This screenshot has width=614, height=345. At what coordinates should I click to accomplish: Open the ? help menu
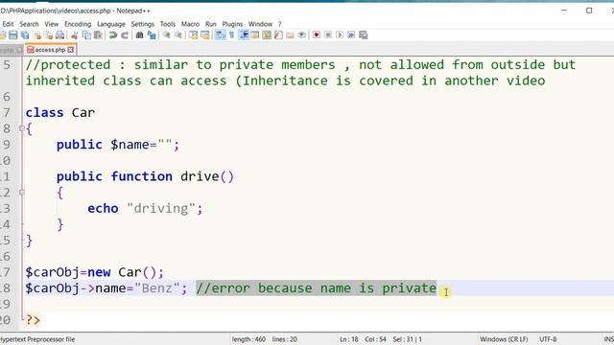pyautogui.click(x=279, y=24)
